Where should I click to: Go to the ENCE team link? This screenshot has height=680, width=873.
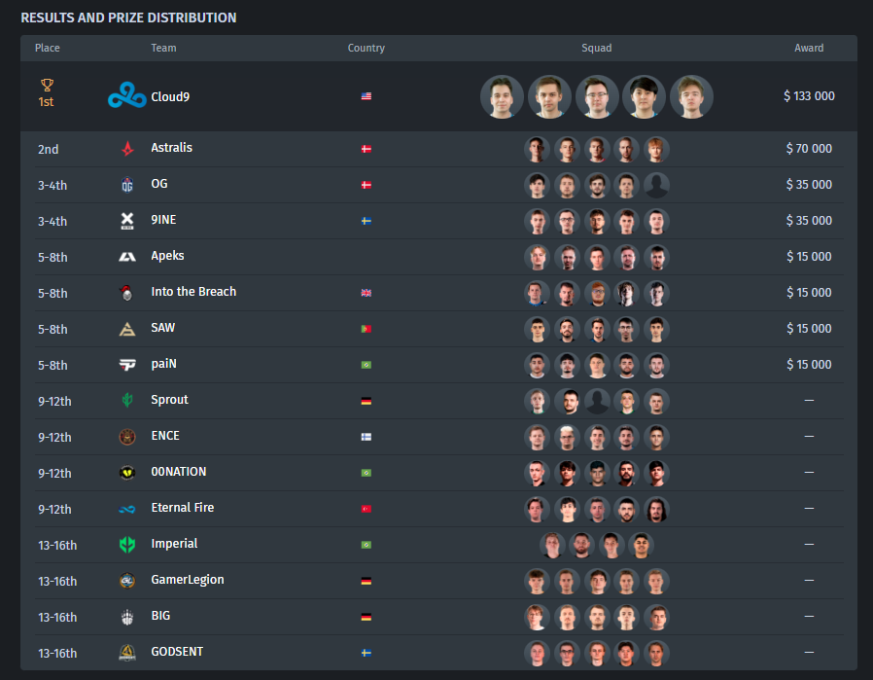coord(165,436)
